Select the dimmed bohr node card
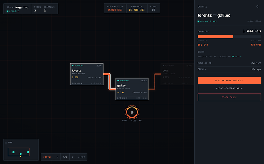Screen dimensions: 264x164 [x=177, y=74]
